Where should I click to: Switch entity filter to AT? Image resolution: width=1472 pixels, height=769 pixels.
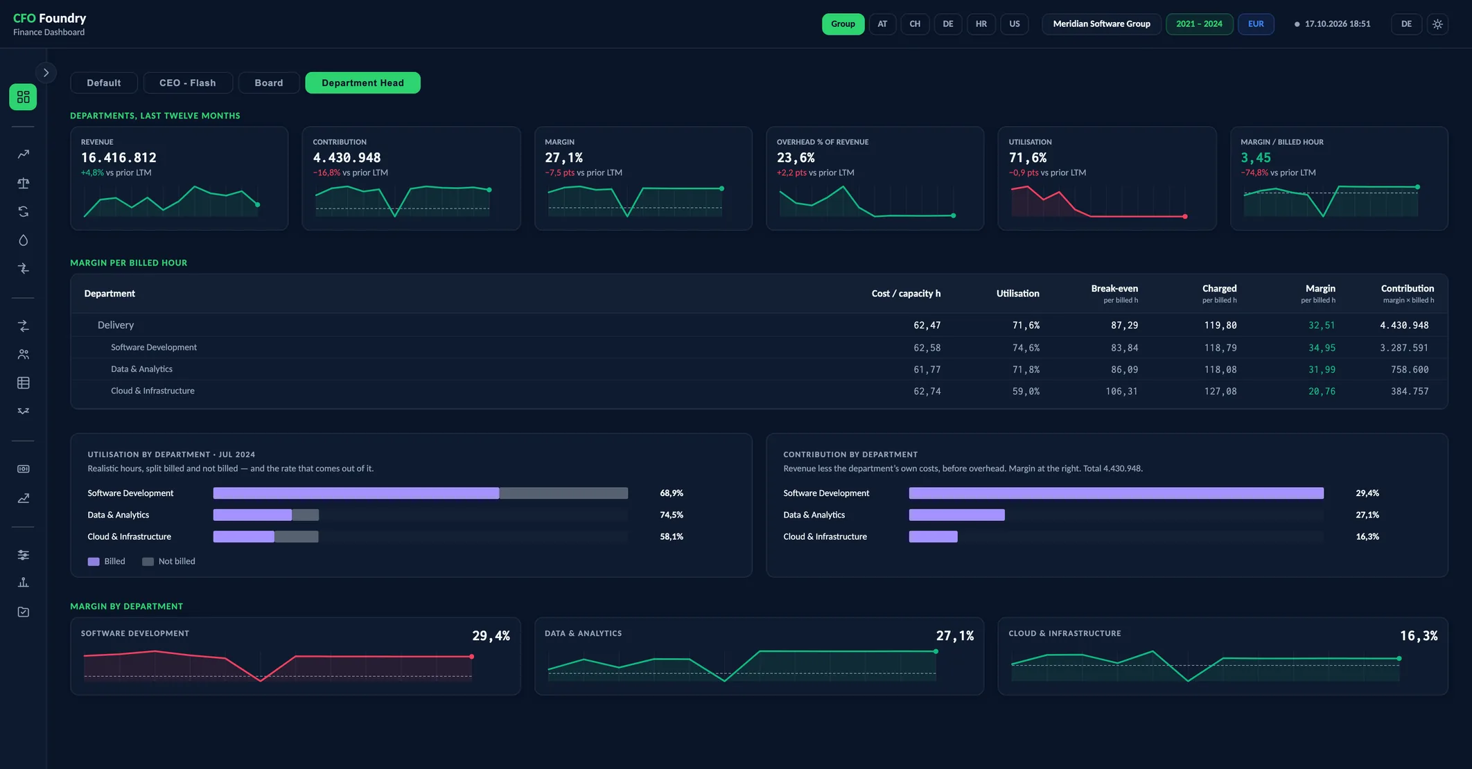tap(882, 24)
